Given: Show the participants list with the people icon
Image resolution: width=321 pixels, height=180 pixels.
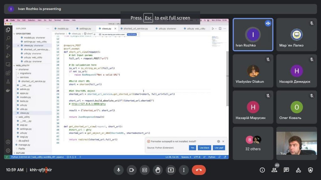Looking at the screenshot, I should coord(274,170).
